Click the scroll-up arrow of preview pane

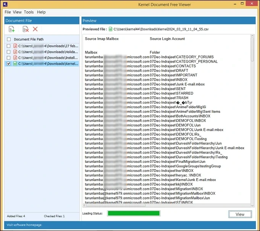[252, 36]
